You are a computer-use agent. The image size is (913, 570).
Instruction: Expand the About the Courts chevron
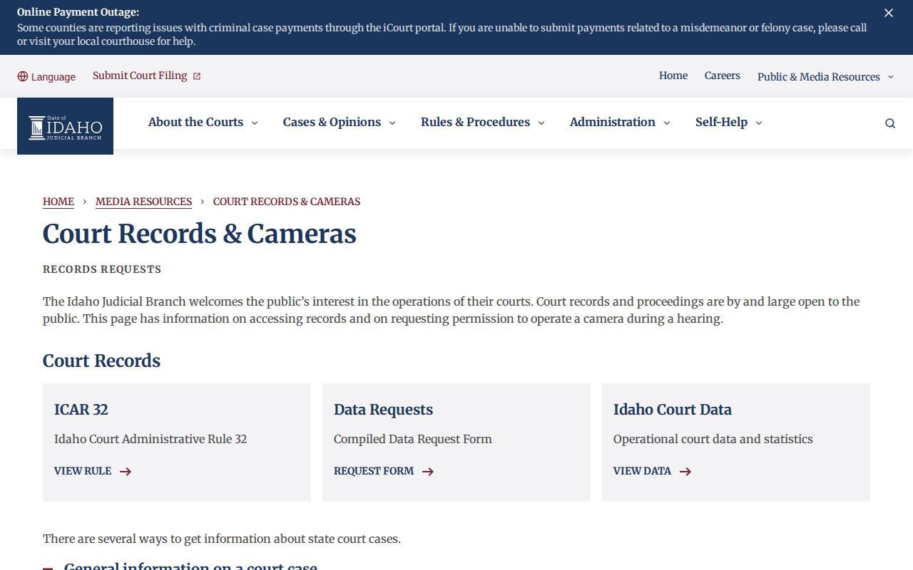255,123
